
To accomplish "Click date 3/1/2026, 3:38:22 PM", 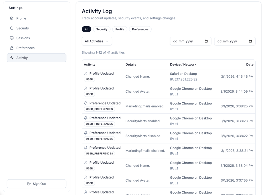I will (237, 136).
